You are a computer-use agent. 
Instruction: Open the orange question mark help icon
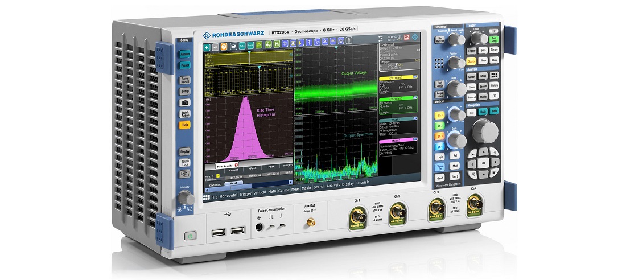[224, 46]
